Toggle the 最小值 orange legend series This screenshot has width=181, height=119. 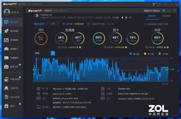(145, 53)
